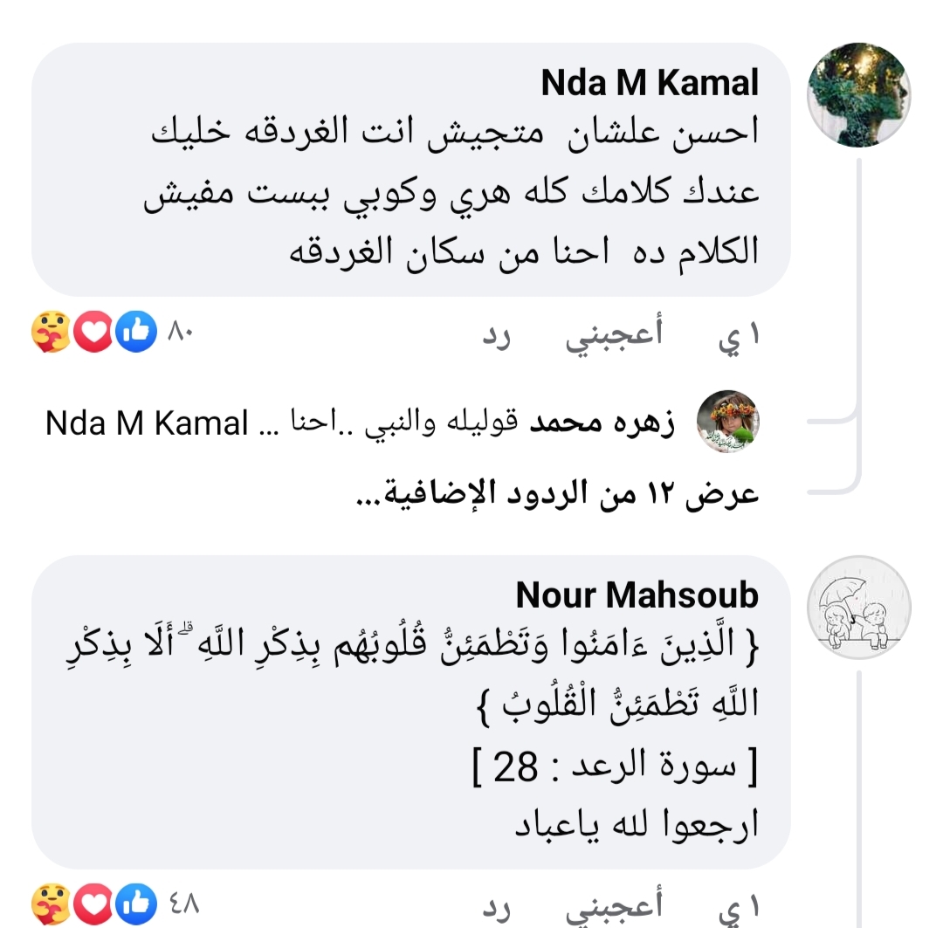Click care emoji reaction on Nda M Kamal's comment
Image resolution: width=943 pixels, height=928 pixels.
pyautogui.click(x=51, y=333)
